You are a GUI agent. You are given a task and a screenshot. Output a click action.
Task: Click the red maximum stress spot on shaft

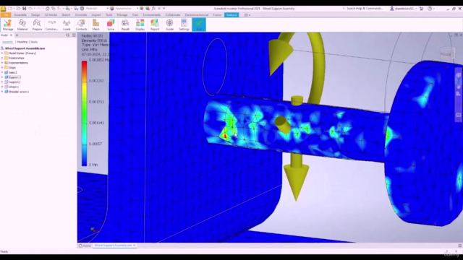click(225, 136)
